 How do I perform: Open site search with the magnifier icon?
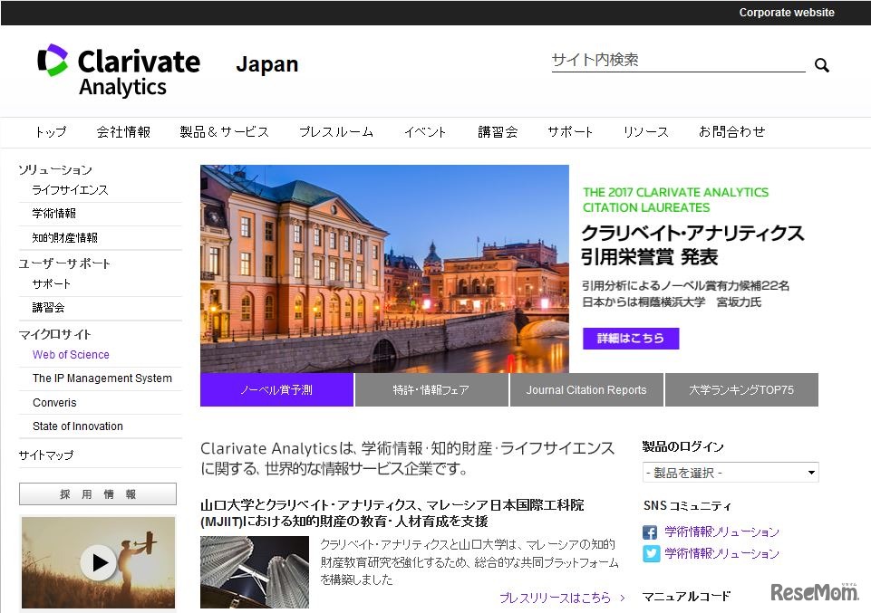(x=821, y=64)
